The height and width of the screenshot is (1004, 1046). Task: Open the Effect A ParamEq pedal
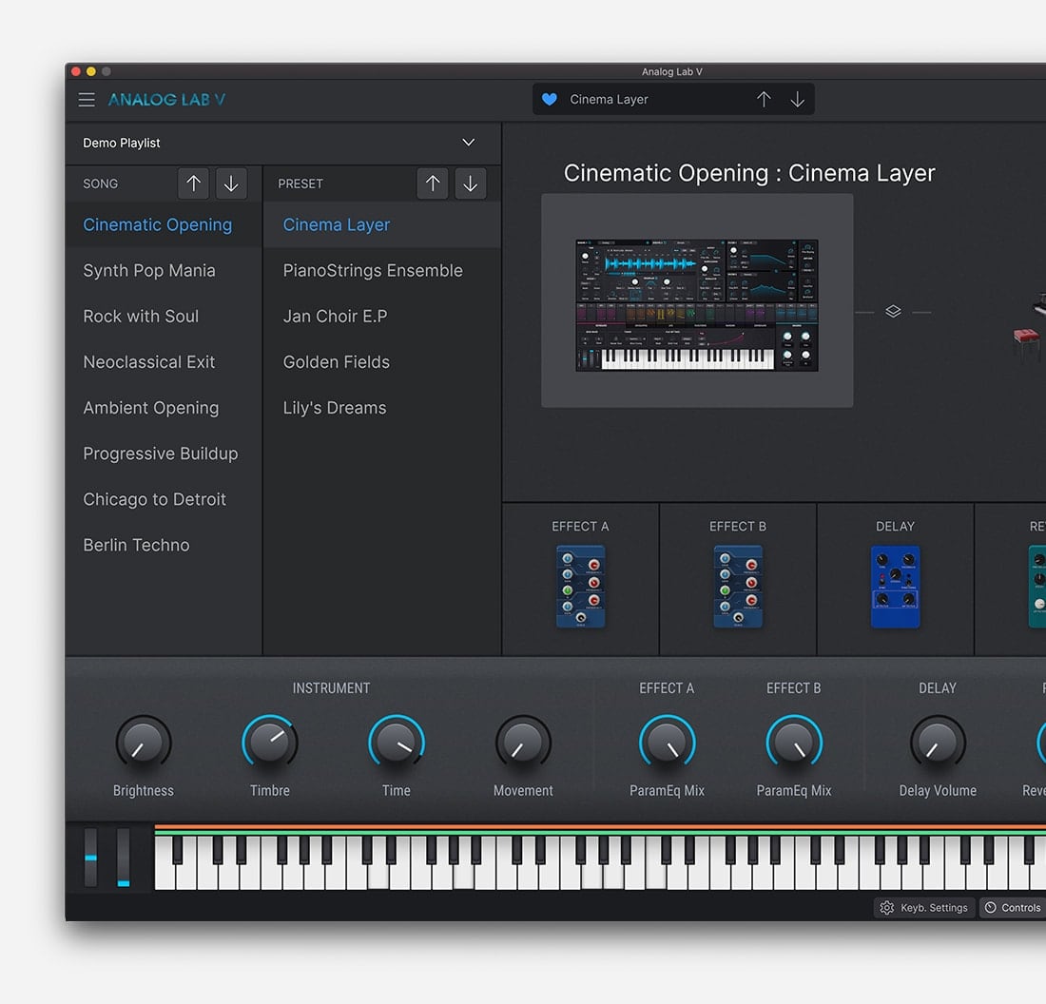click(x=580, y=587)
